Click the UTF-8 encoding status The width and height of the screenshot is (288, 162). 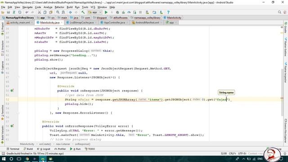coord(242,153)
